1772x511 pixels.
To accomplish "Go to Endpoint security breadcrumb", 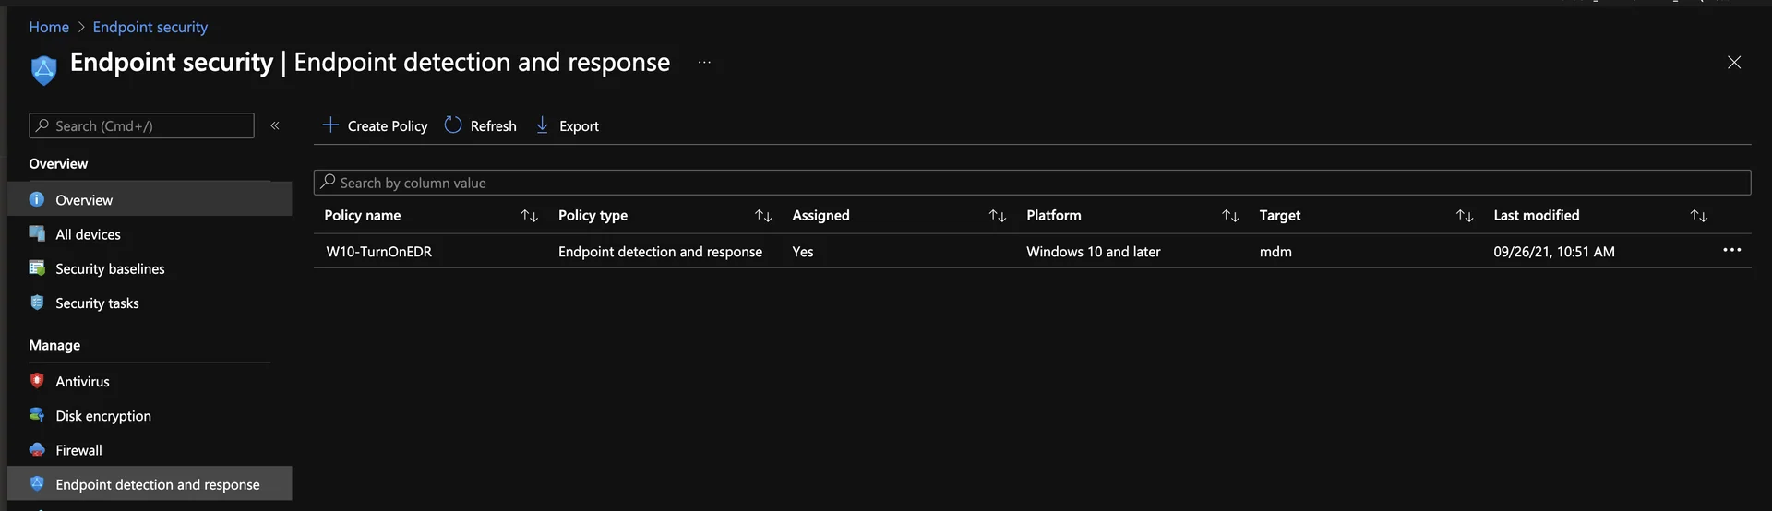I will (150, 27).
